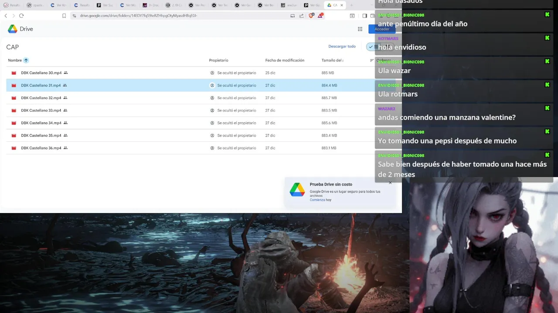
Task: Click video file icon of Castellano 30
Action: [14, 73]
